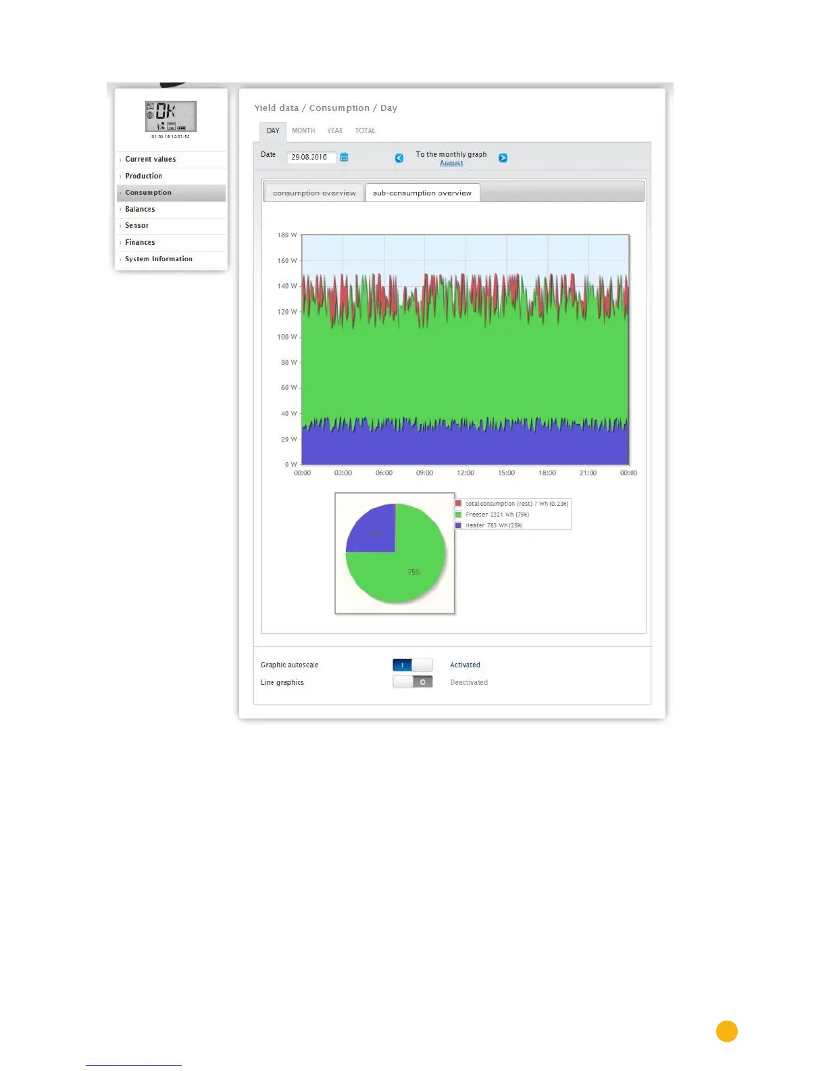Click 'Heater 783 Wh (25%)' legend text

point(494,525)
